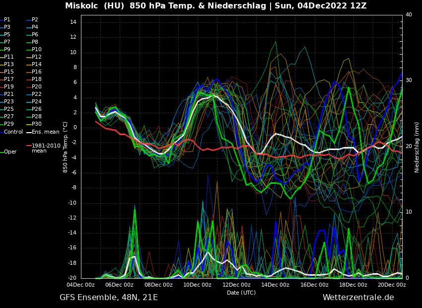Click the 14Dec 00z date tick
422x308 pixels.
tap(275, 285)
